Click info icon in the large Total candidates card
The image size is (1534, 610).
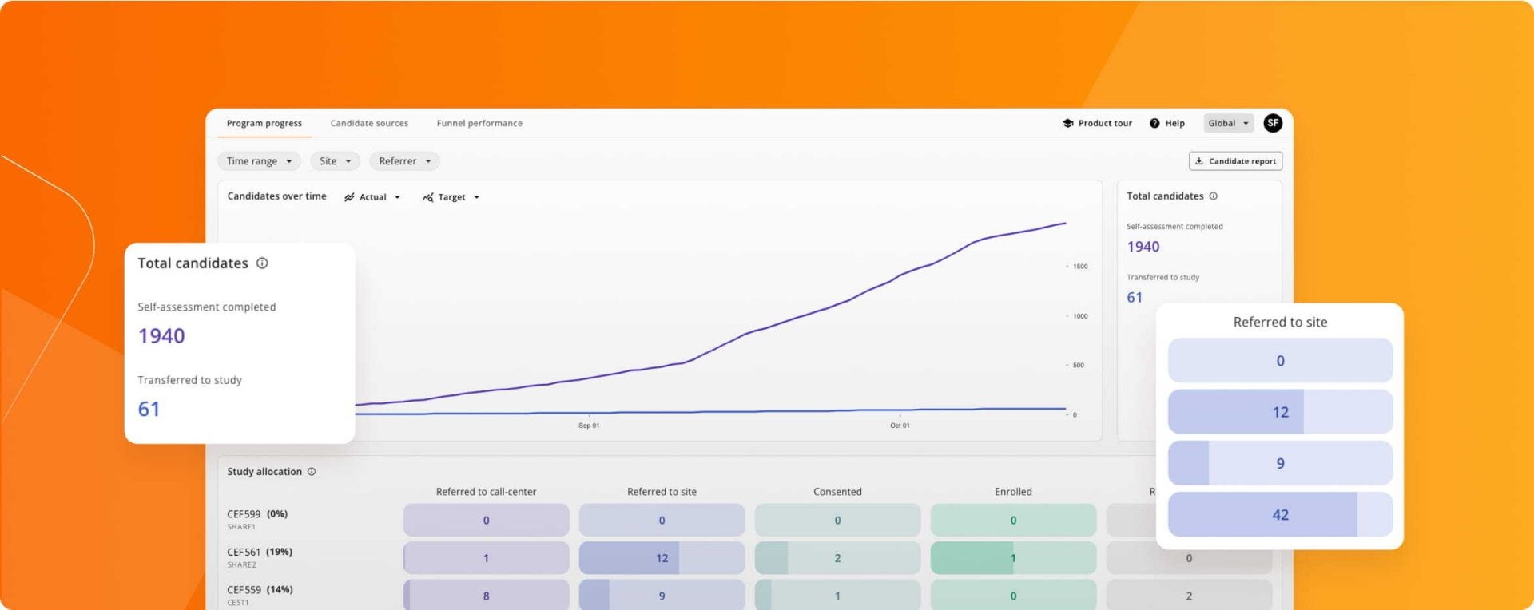tap(262, 263)
